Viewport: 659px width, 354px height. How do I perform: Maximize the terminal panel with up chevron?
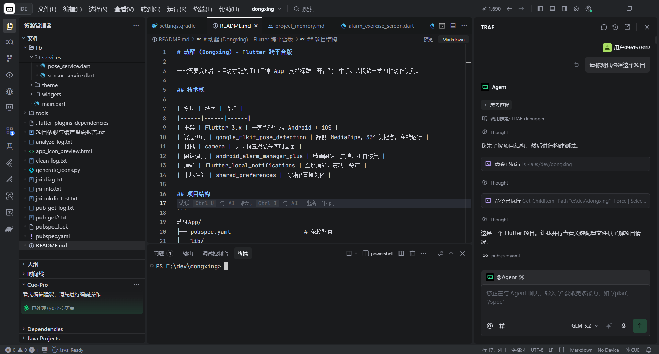pos(451,253)
